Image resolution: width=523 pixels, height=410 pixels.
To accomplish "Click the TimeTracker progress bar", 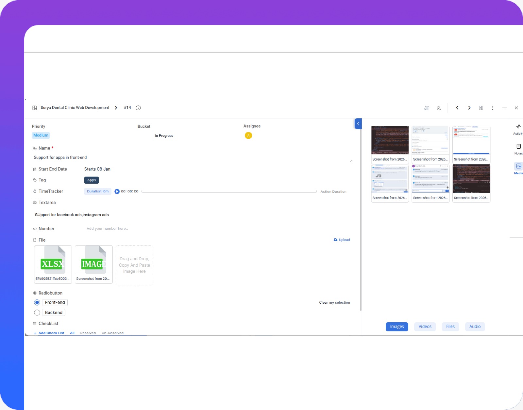I will [229, 191].
